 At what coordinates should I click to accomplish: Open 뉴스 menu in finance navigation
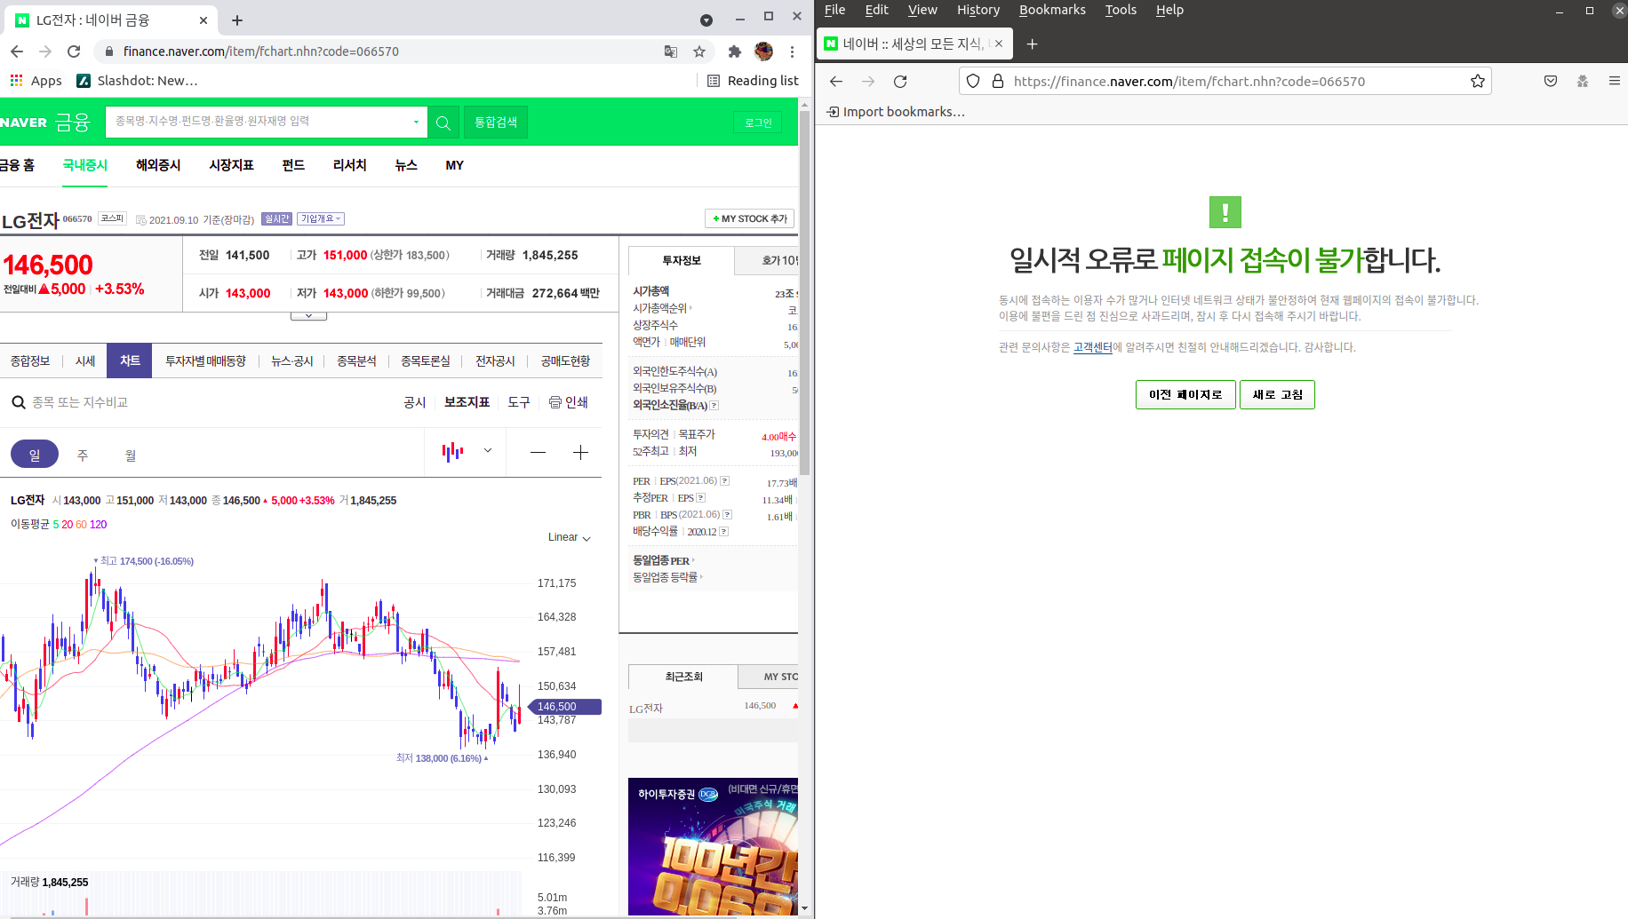pyautogui.click(x=406, y=165)
